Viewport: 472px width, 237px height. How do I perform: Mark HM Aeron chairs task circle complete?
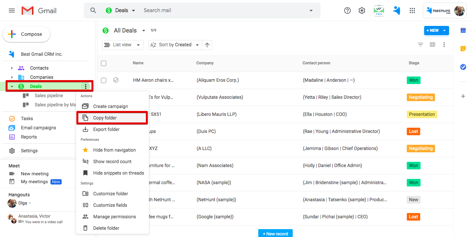tap(116, 80)
